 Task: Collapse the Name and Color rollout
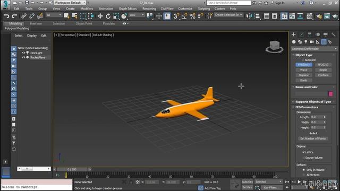pos(306,87)
